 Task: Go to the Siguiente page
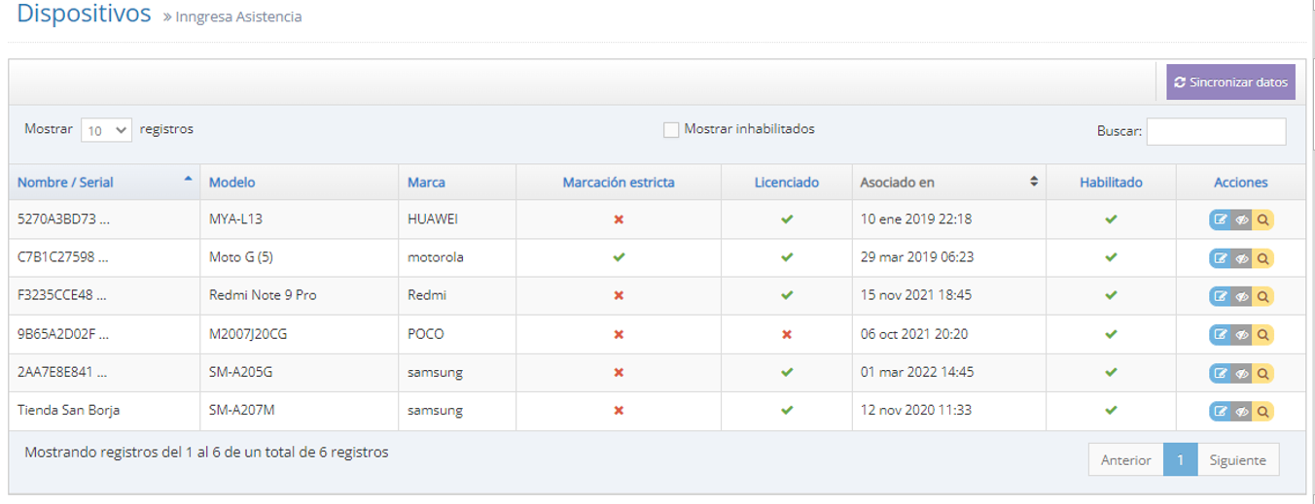[1237, 460]
